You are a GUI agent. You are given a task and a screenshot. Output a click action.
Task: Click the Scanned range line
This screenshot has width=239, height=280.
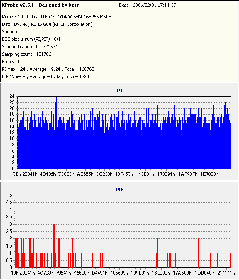click(31, 47)
